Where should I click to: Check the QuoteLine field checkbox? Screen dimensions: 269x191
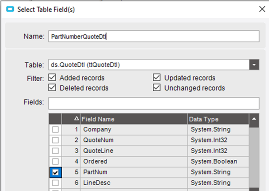pyautogui.click(x=55, y=151)
